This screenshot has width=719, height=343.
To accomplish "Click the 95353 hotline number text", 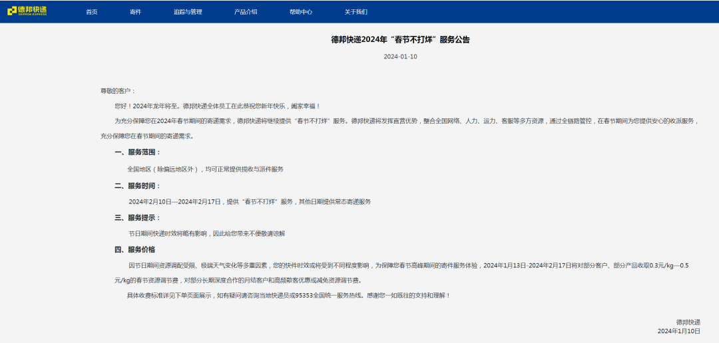I will click(x=304, y=295).
